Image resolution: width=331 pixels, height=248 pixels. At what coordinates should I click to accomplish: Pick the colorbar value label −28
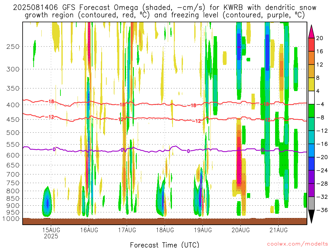coord(322,184)
